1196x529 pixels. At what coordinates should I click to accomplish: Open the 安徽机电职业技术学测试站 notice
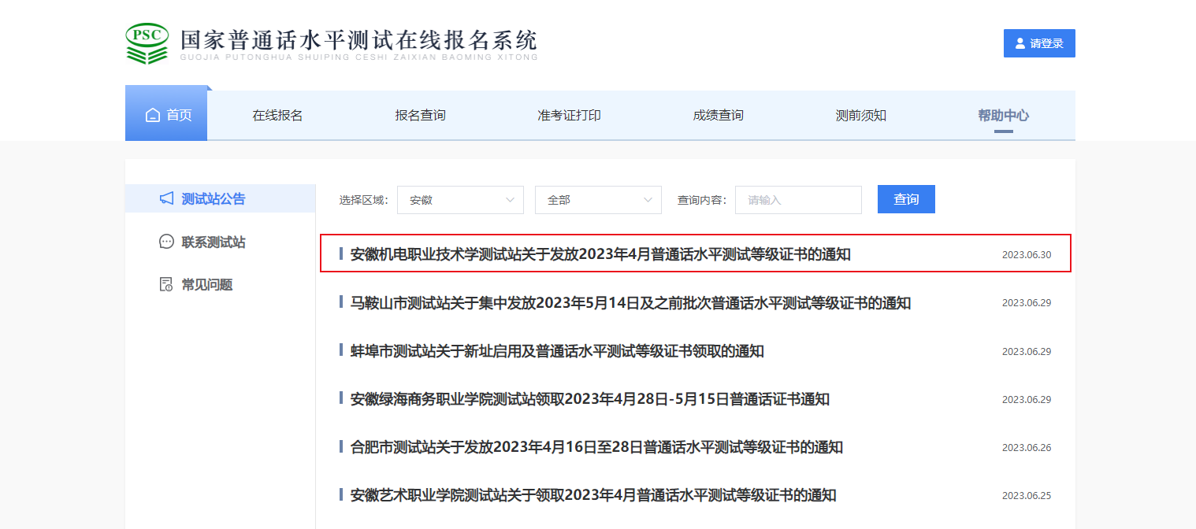600,254
